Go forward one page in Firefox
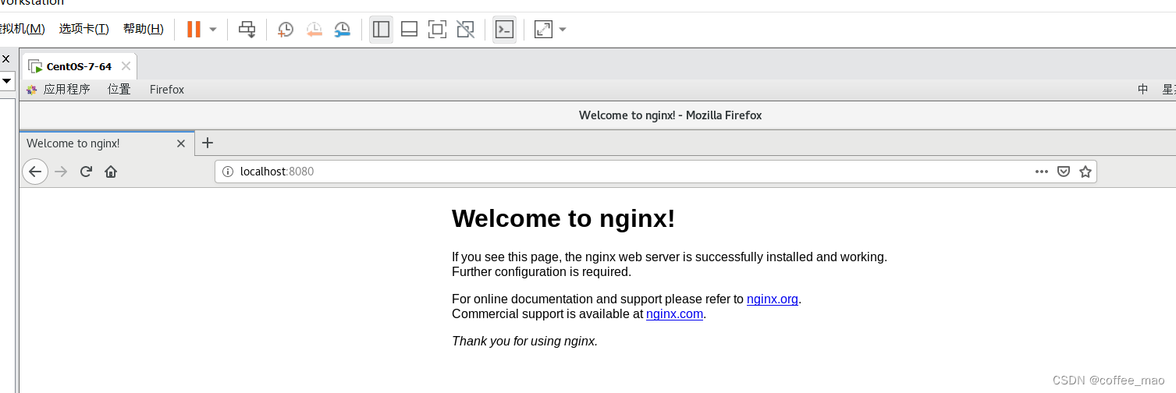The height and width of the screenshot is (393, 1176). click(62, 172)
